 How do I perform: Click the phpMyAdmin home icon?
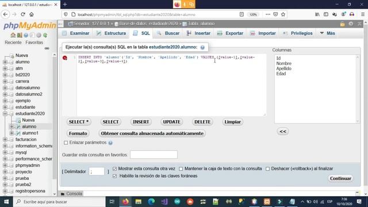[13, 35]
